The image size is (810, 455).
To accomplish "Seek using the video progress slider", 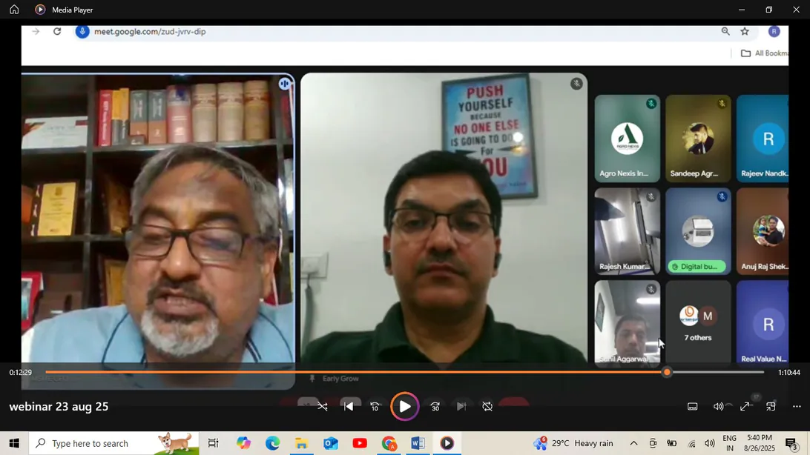I will tap(404, 372).
